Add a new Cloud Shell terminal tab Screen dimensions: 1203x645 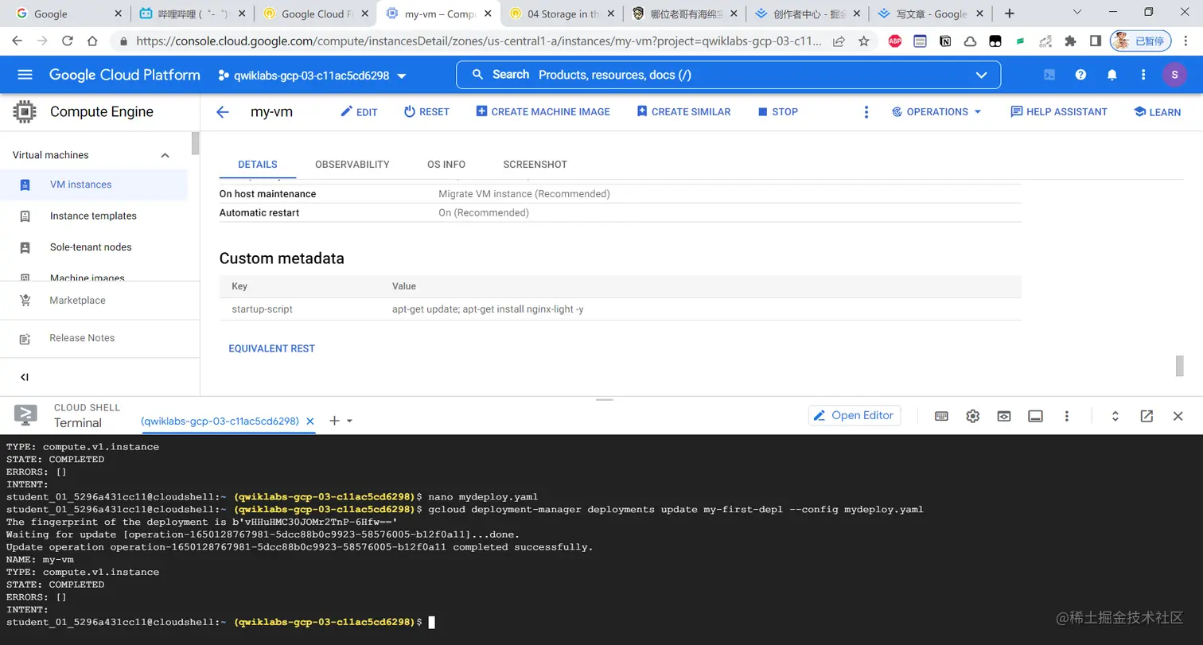pos(334,421)
